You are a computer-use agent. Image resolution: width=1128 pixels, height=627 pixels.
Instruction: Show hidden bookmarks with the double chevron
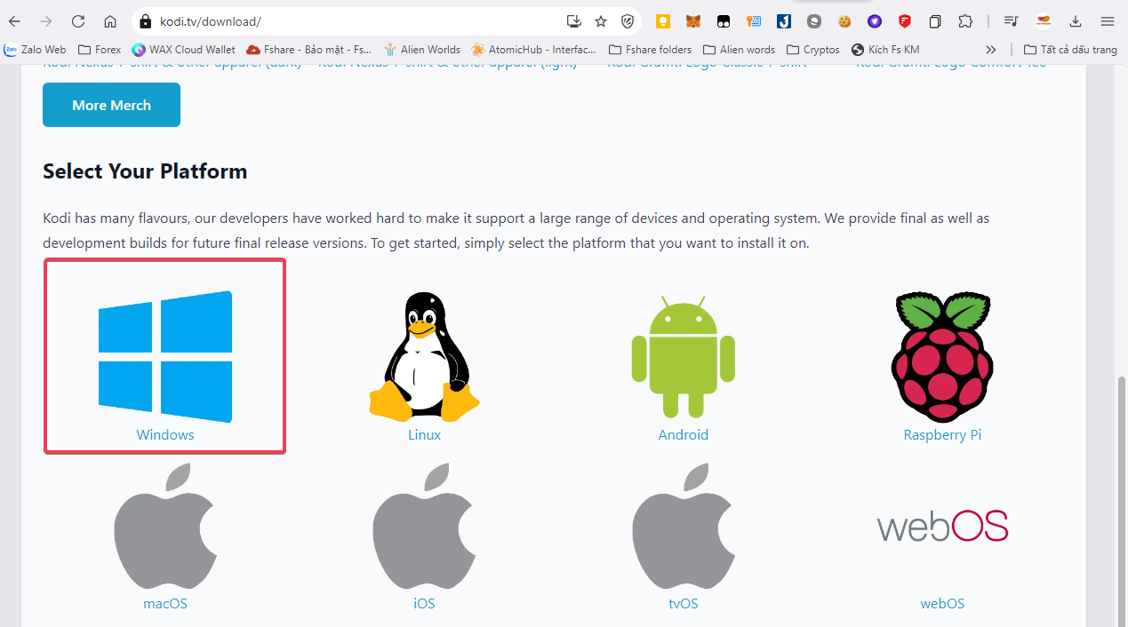[x=991, y=50]
